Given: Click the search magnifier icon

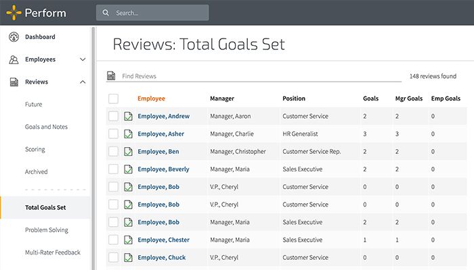Looking at the screenshot, I should point(106,13).
